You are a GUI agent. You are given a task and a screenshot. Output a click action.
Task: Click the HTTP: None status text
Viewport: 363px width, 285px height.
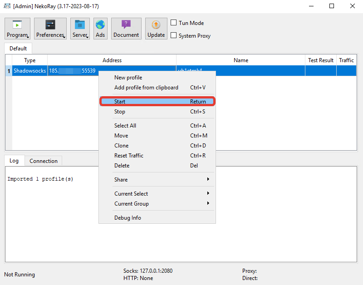(x=138, y=278)
